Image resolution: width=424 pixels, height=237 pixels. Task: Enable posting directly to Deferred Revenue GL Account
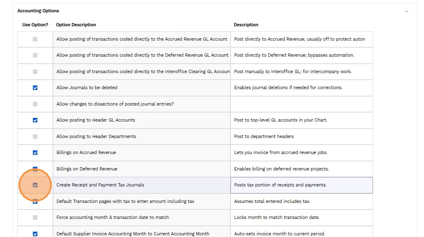35,55
